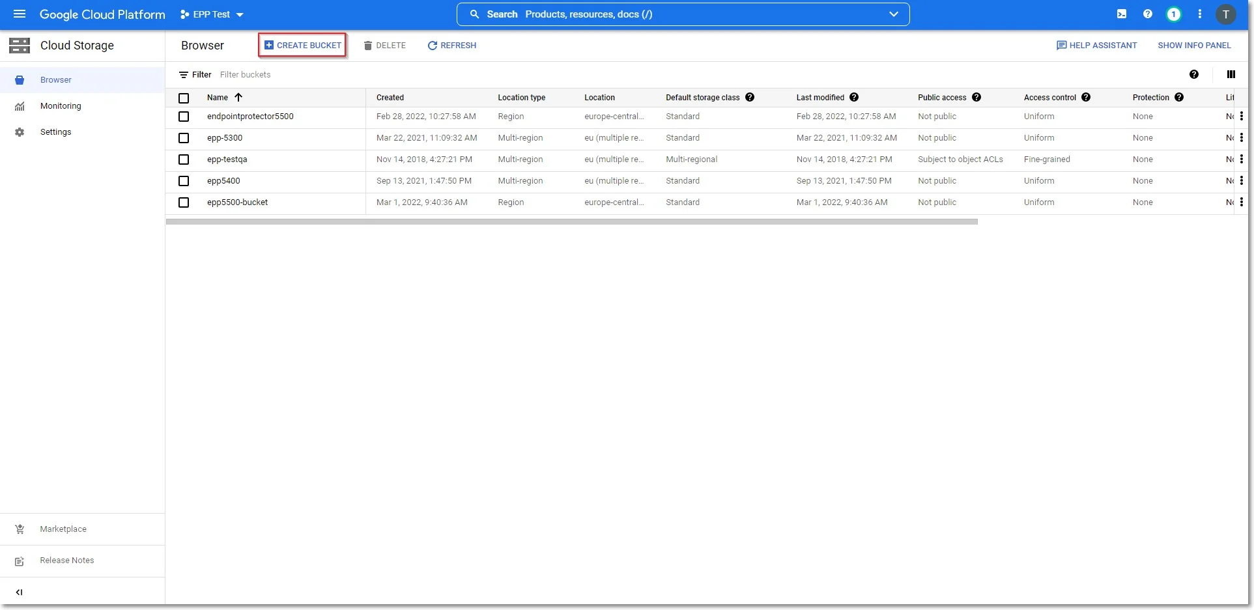Select Monitoring in the sidebar
Image resolution: width=1254 pixels, height=610 pixels.
(82, 106)
